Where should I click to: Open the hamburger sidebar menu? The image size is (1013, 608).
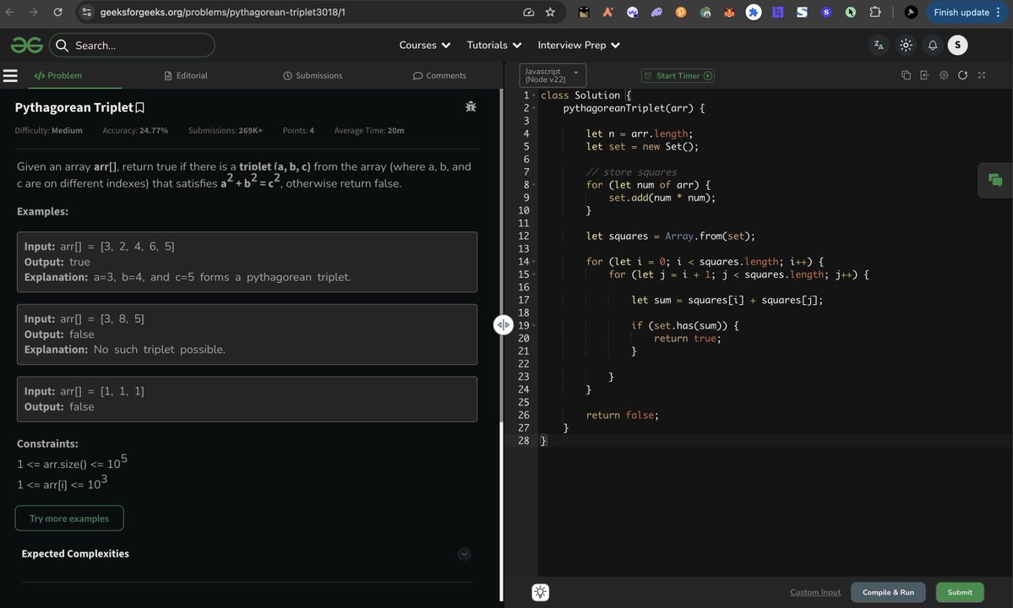pos(10,75)
